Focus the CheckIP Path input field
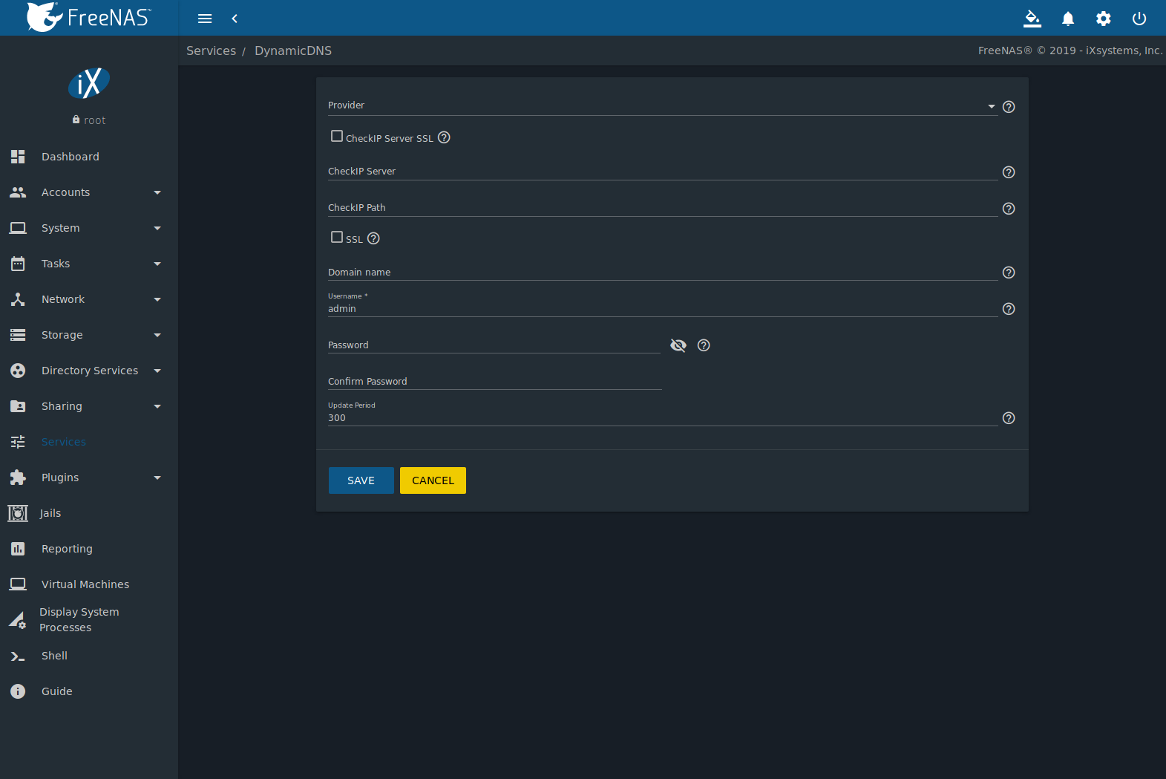 (663, 208)
